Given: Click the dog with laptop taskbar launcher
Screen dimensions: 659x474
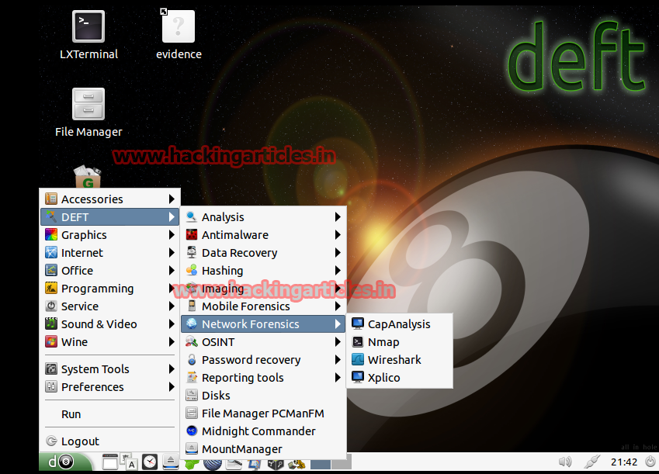Looking at the screenshot, I should (297, 465).
